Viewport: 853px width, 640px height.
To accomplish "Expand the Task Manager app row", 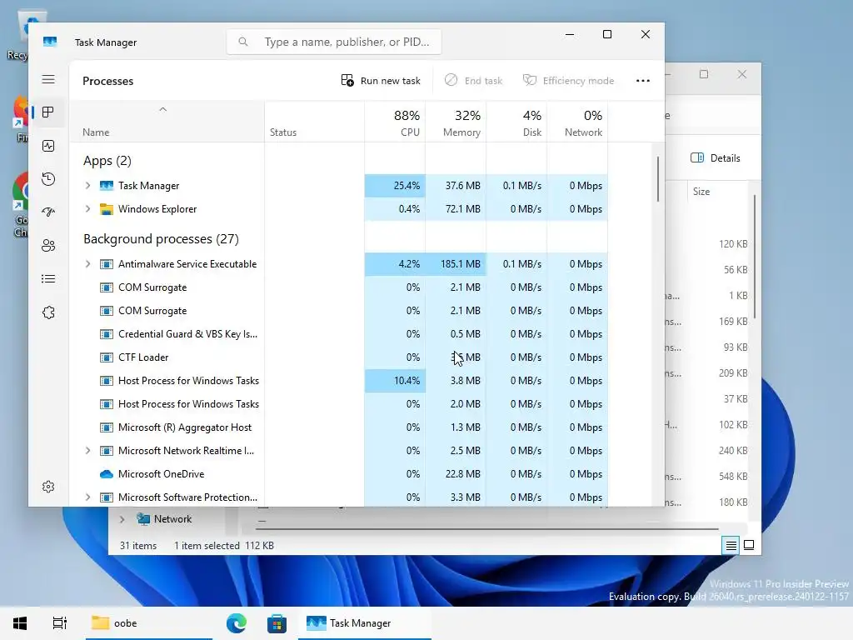I will tap(87, 186).
